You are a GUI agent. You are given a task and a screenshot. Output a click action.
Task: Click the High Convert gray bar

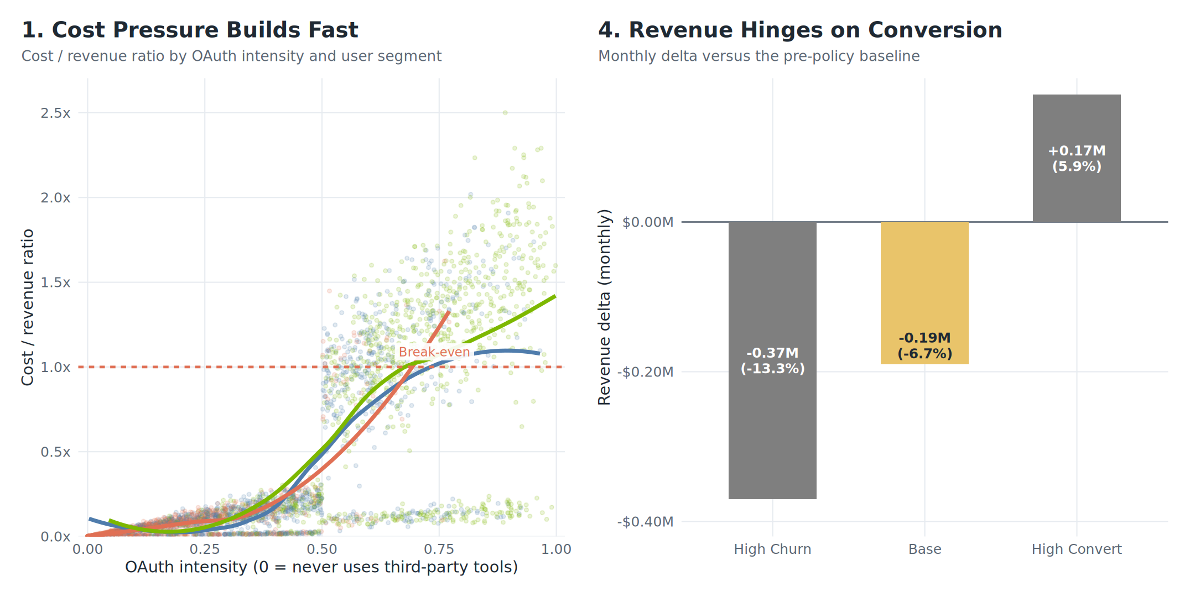click(1077, 199)
